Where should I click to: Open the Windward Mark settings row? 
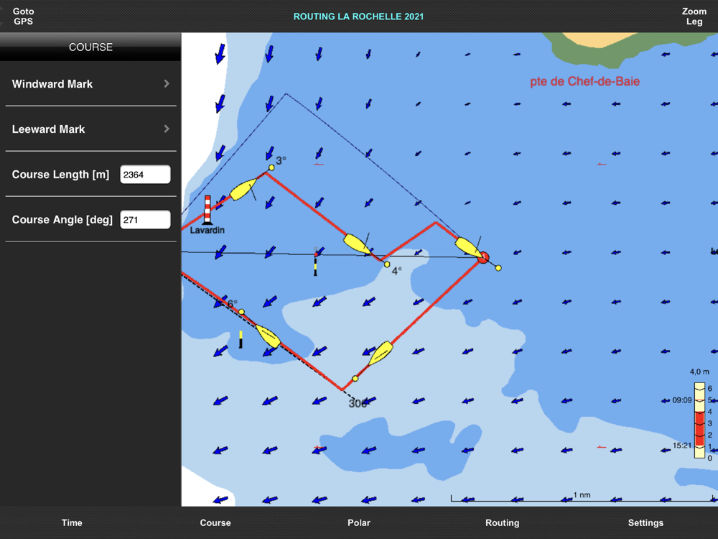90,84
